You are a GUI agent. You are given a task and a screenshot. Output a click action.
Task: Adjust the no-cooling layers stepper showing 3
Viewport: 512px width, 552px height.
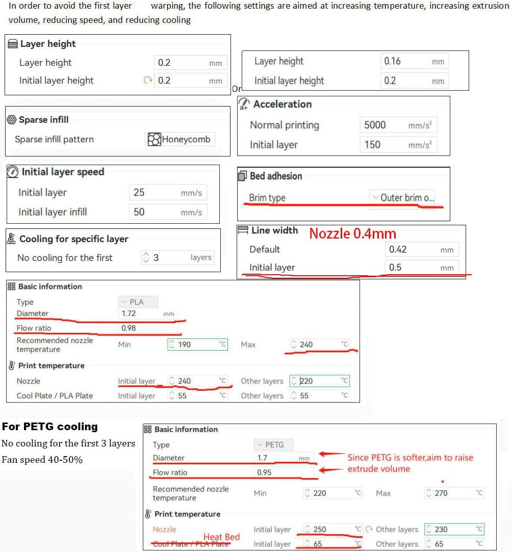[146, 258]
